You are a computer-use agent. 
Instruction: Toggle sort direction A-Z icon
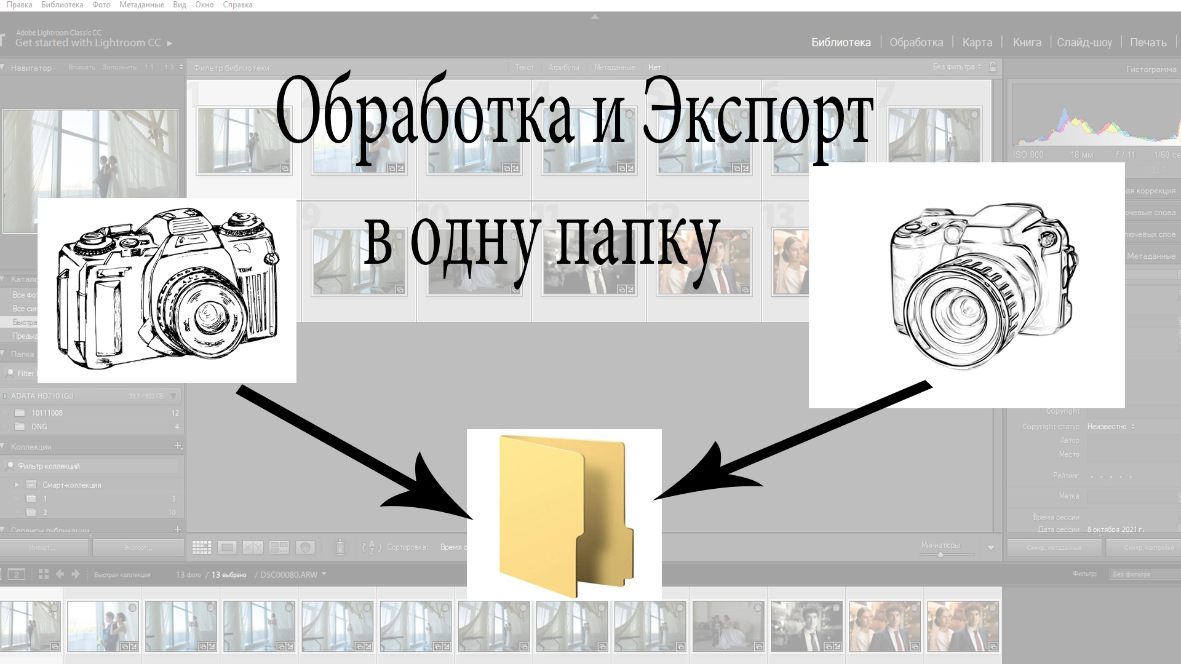[371, 547]
